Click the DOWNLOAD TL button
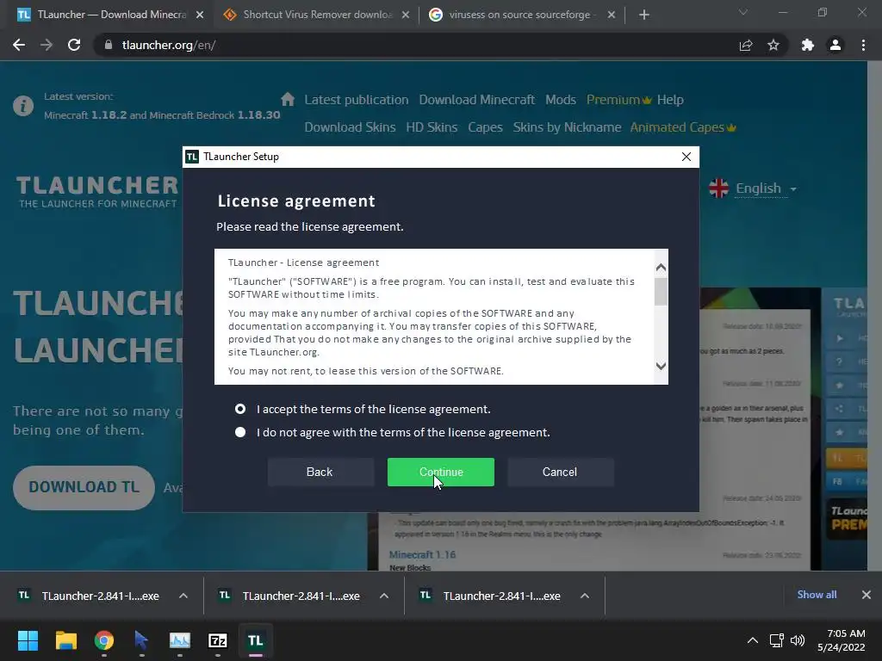 (x=84, y=487)
